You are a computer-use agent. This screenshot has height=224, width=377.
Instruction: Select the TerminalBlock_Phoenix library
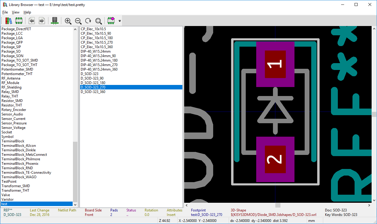(x=20, y=164)
